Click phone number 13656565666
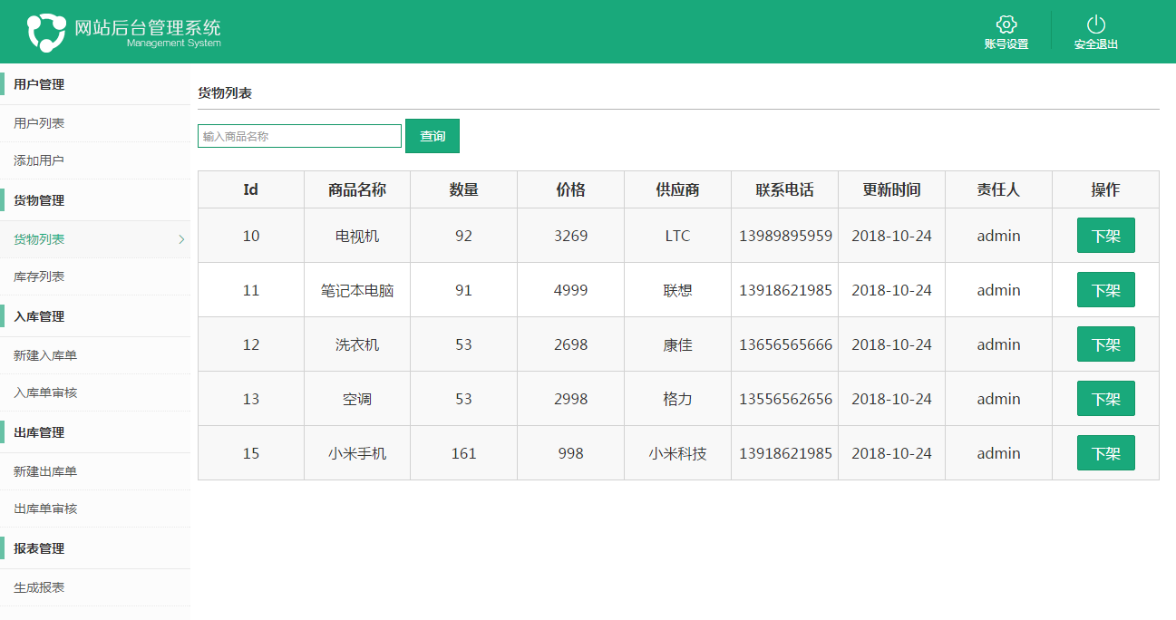This screenshot has width=1176, height=620. tap(785, 344)
